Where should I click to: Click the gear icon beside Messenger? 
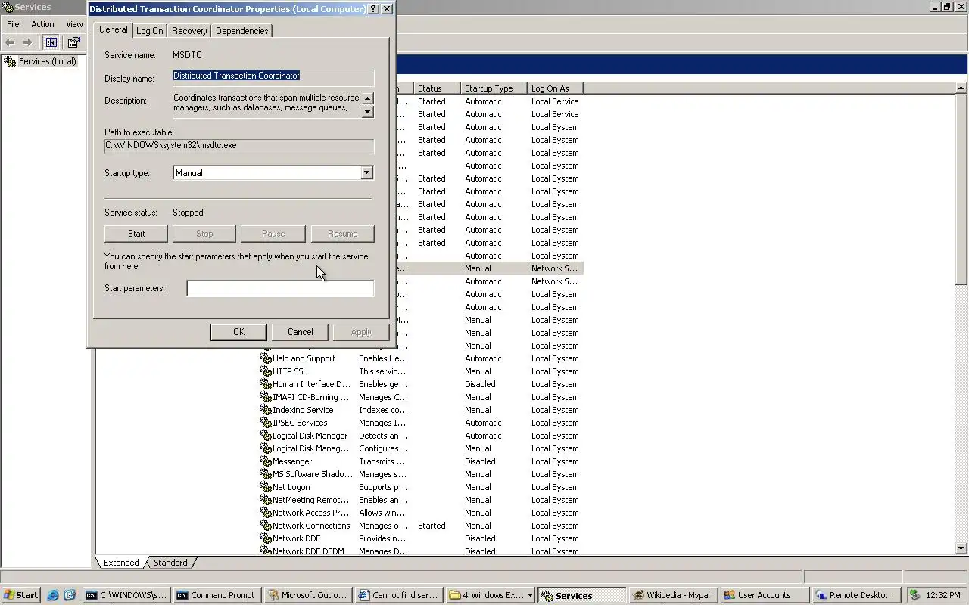click(x=266, y=461)
